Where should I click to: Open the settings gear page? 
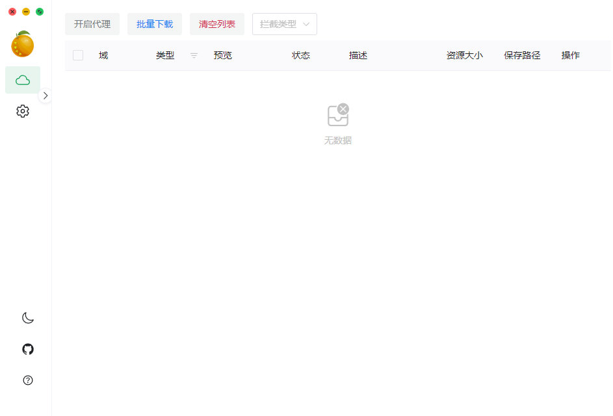click(23, 111)
